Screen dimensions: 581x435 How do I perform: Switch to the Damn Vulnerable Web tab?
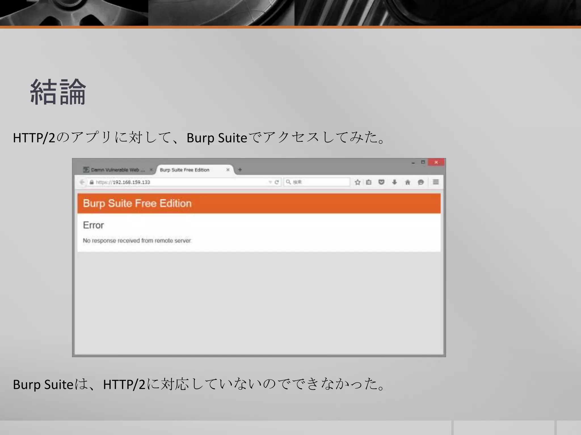pyautogui.click(x=118, y=170)
